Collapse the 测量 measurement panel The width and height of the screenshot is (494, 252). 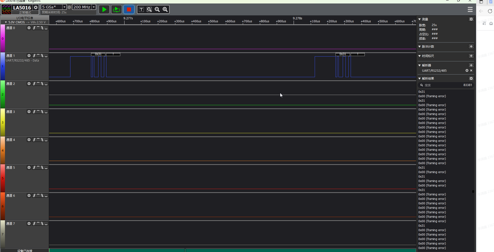coord(420,19)
